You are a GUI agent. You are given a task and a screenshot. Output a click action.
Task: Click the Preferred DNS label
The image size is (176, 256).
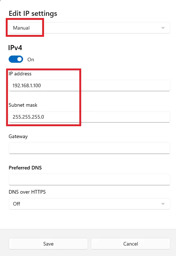click(25, 168)
